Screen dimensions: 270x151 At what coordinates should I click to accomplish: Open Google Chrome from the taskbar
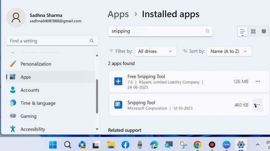(197, 145)
